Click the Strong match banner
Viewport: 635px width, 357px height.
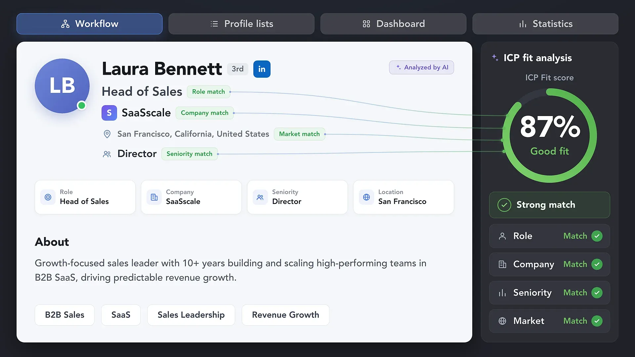pyautogui.click(x=549, y=205)
